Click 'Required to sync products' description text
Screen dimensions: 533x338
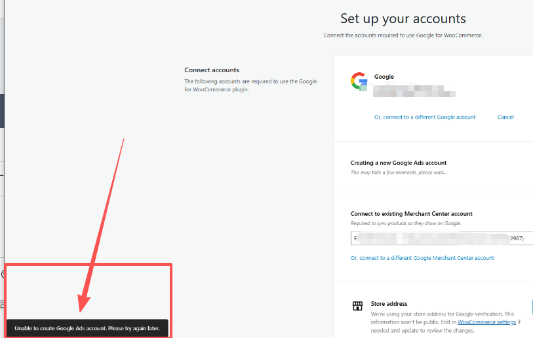click(x=406, y=223)
